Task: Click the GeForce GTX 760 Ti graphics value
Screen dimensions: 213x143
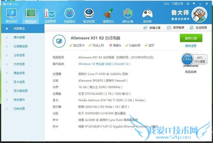Action: click(112, 100)
